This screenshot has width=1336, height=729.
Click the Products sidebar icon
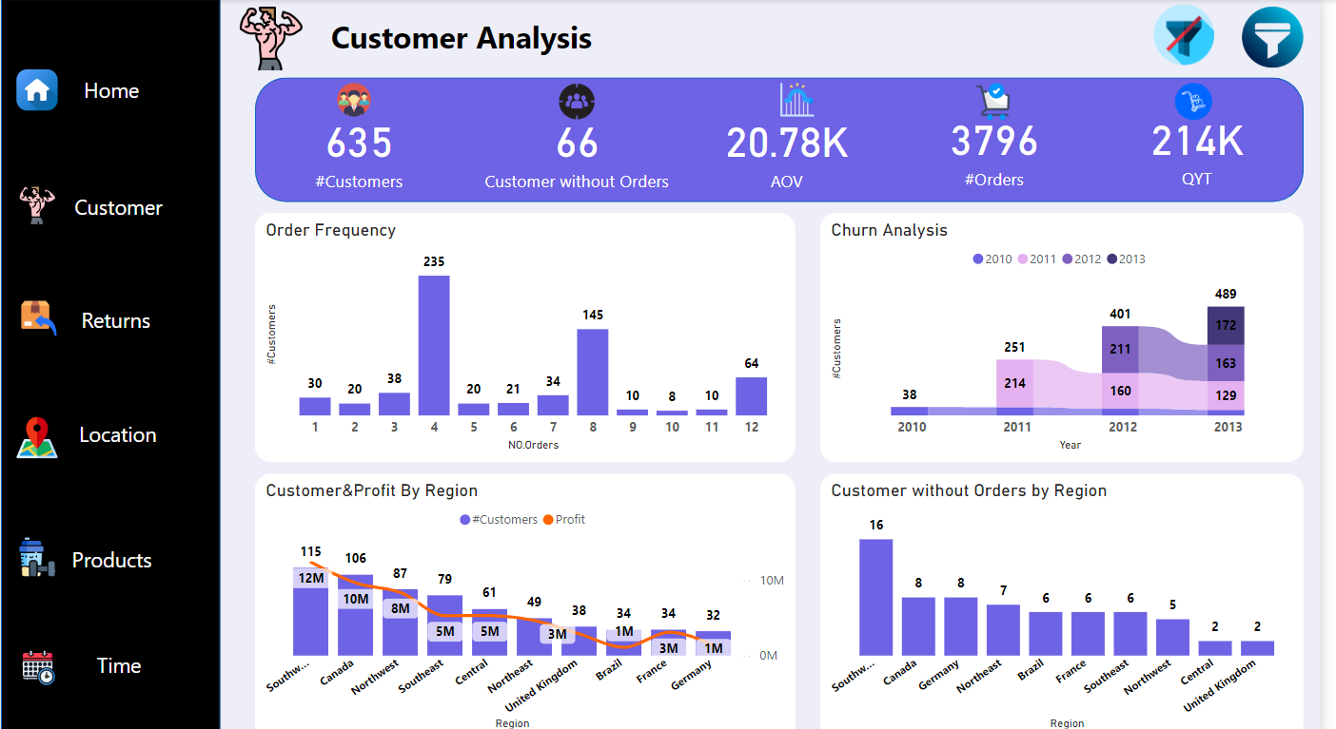[37, 558]
